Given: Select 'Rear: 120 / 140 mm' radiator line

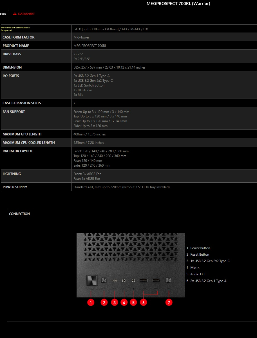Looking at the screenshot, I should [x=88, y=161].
